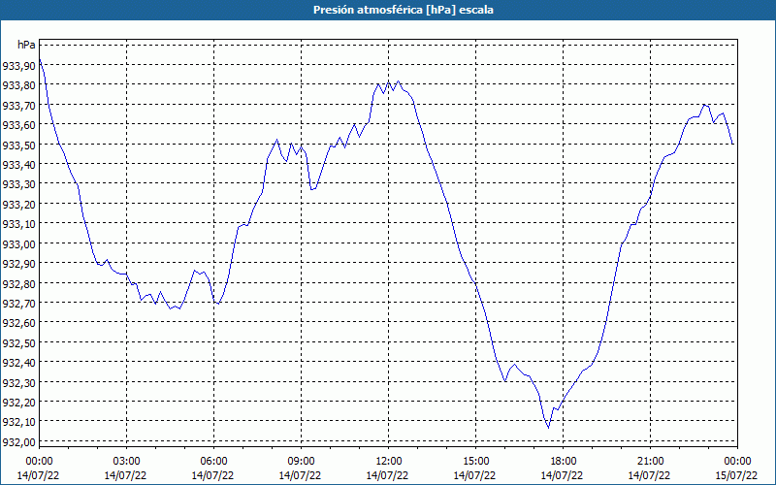Click the 18:00 time axis label

point(564,462)
